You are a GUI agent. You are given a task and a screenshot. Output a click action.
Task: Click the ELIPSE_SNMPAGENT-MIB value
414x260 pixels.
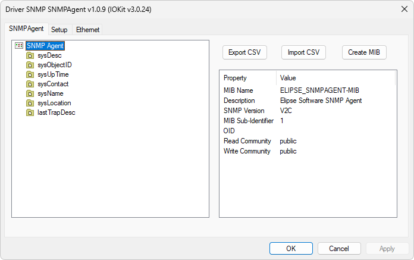[319, 90]
